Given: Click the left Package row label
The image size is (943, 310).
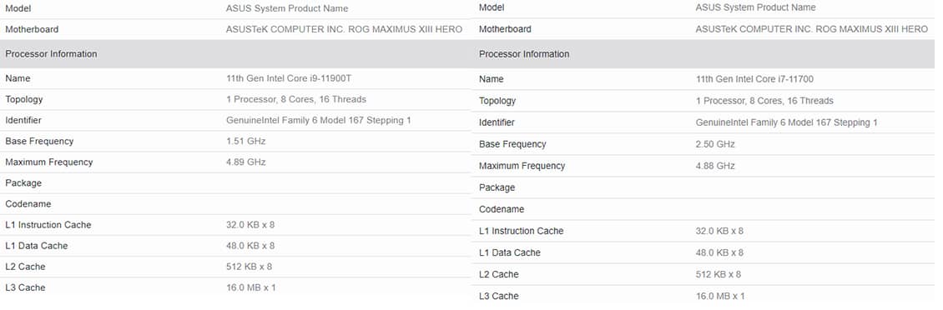Looking at the screenshot, I should pos(23,183).
